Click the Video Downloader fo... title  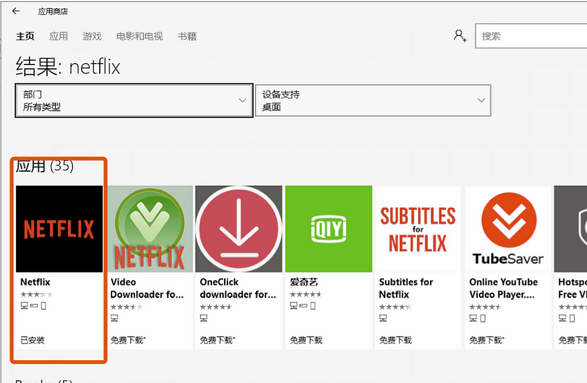147,288
